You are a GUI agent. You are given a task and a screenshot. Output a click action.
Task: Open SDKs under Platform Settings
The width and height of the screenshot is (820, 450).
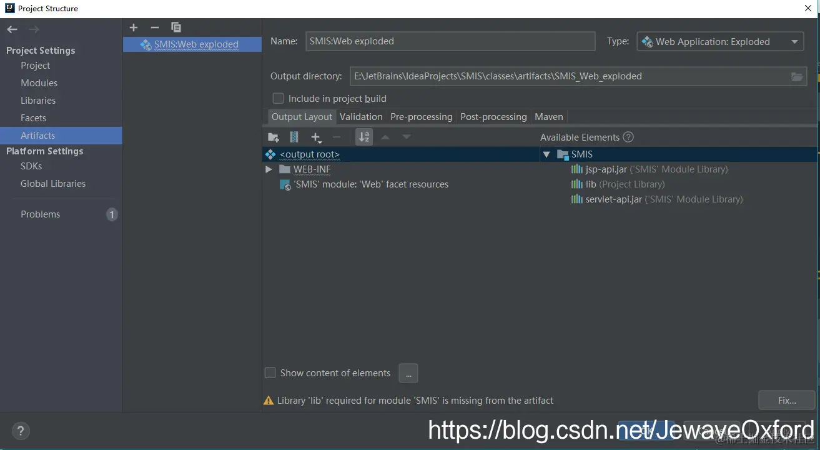(x=31, y=166)
